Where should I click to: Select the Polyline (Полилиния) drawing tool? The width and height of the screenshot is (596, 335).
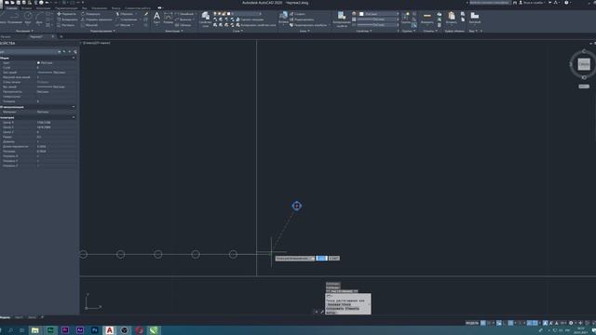[x=15, y=18]
